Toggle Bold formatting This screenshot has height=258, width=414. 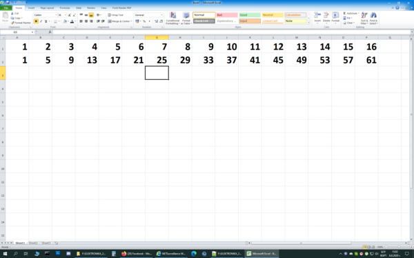pyautogui.click(x=36, y=21)
